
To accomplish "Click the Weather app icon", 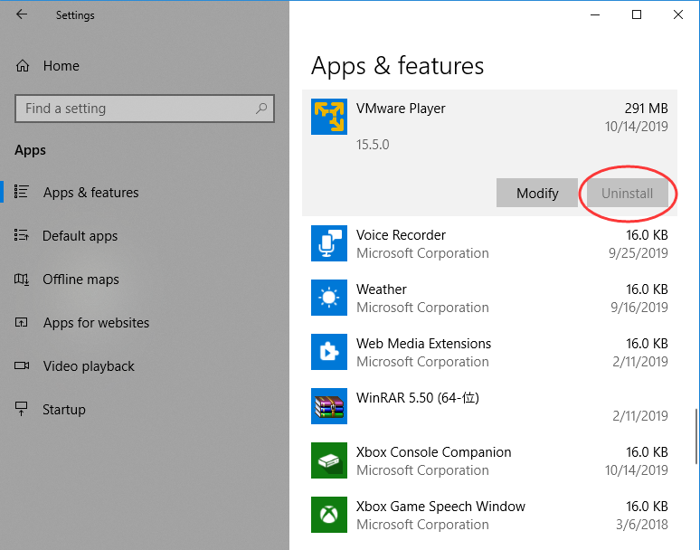I will (329, 298).
